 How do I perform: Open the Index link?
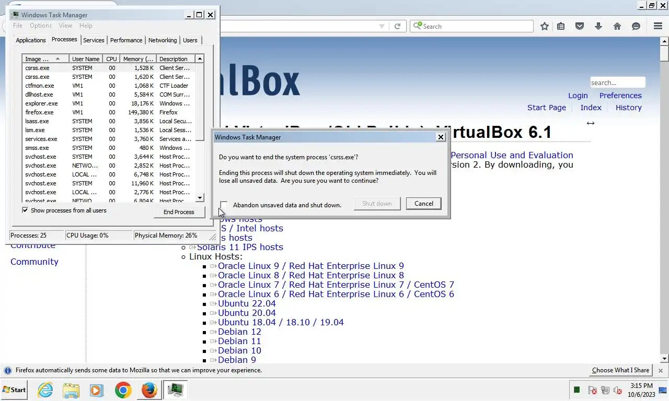(x=591, y=108)
